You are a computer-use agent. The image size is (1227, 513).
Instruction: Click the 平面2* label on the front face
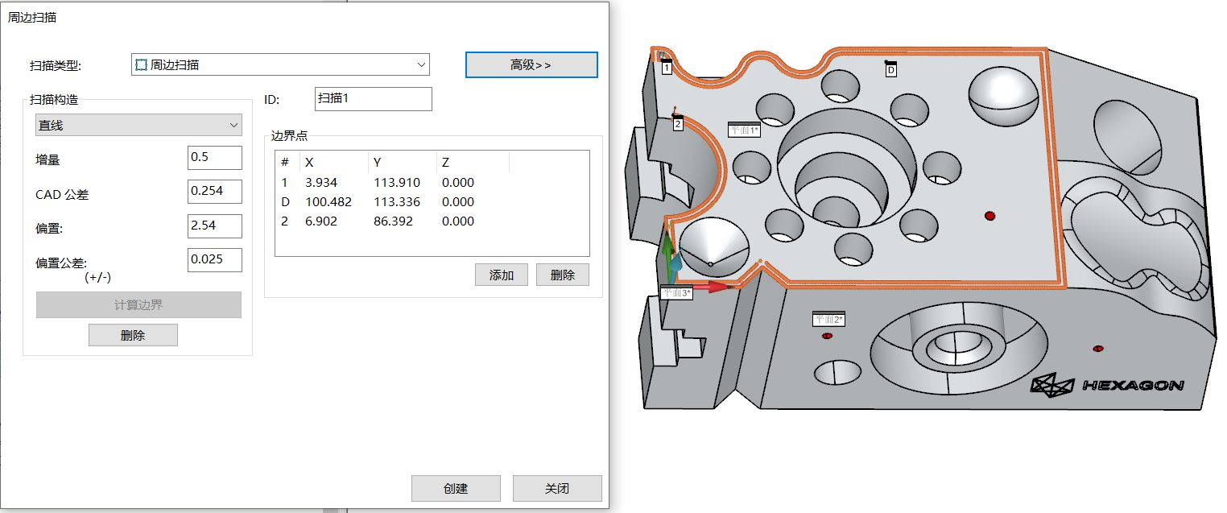pyautogui.click(x=828, y=320)
